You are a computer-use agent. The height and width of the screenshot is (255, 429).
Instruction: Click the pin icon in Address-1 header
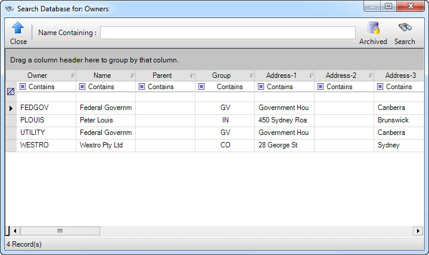tap(311, 75)
